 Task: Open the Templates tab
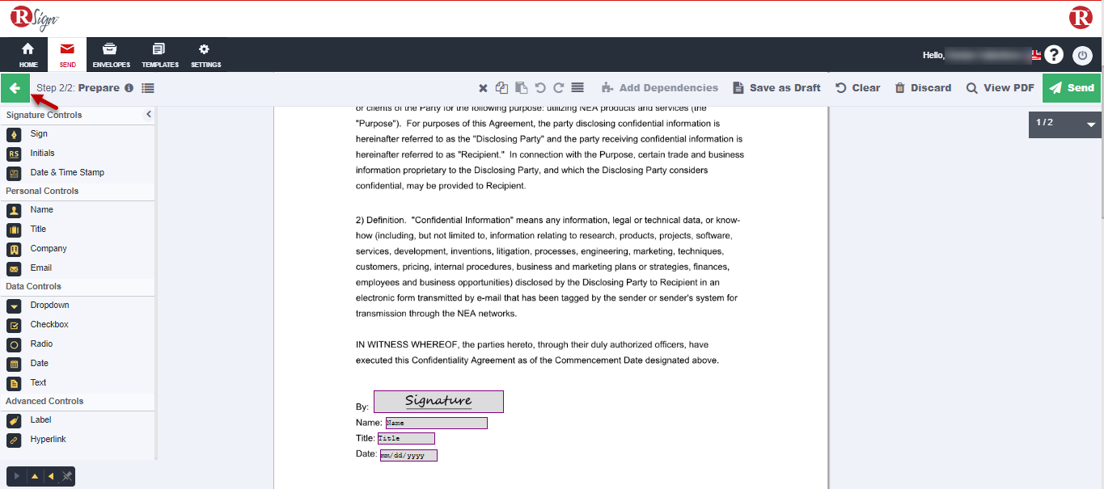pyautogui.click(x=159, y=55)
